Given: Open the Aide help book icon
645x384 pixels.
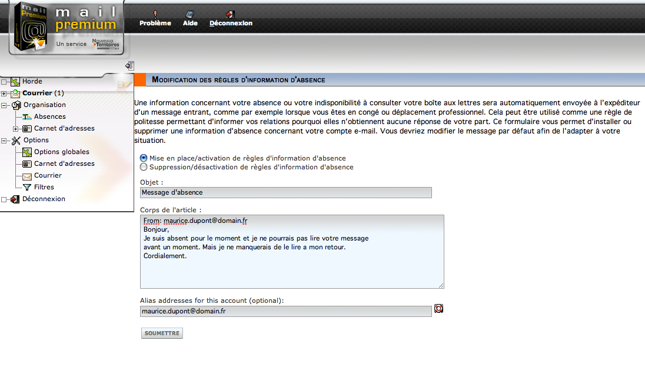Looking at the screenshot, I should tap(189, 14).
